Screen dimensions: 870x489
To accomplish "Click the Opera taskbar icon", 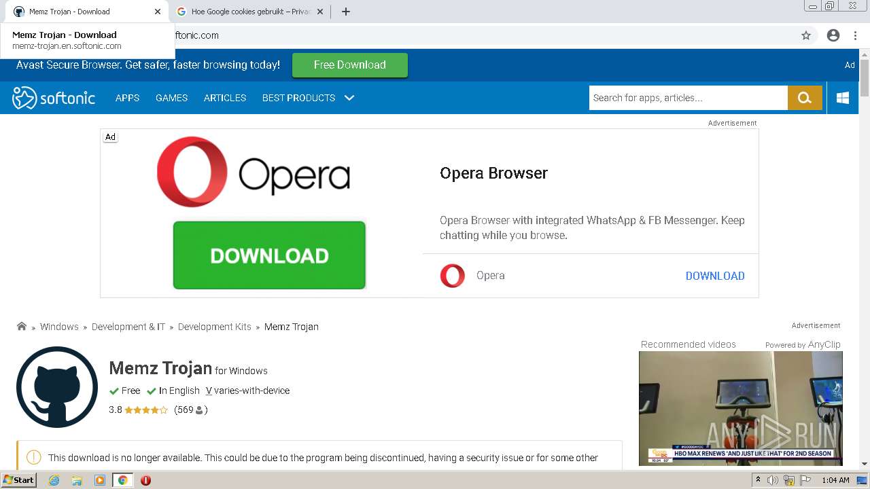I will pos(145,480).
